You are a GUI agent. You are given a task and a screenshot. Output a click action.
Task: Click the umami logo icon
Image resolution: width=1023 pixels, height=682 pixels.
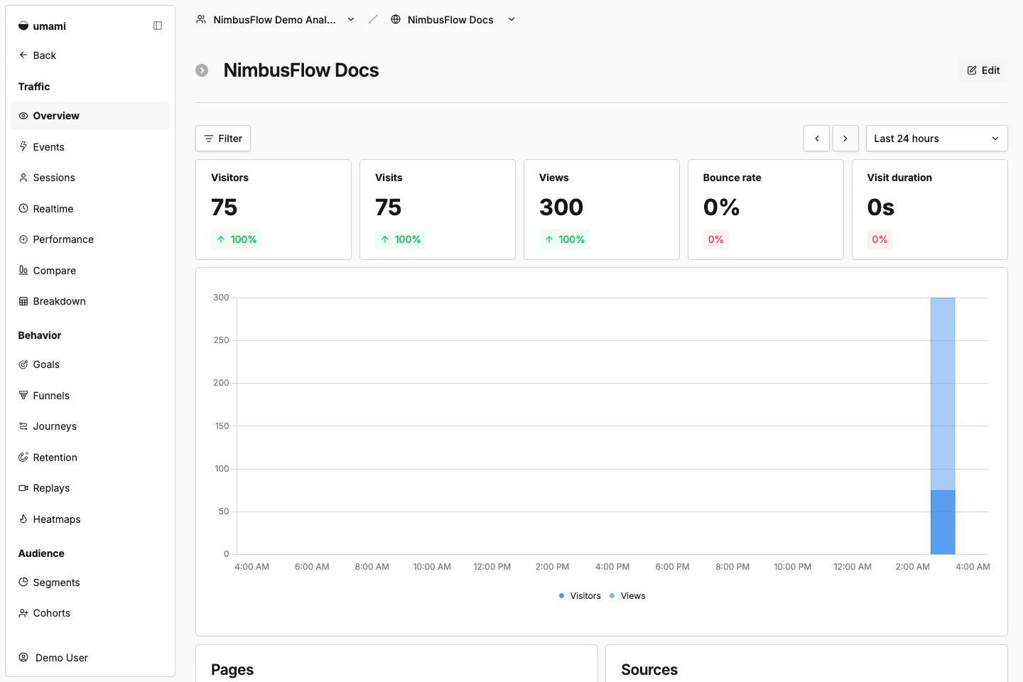pos(23,26)
